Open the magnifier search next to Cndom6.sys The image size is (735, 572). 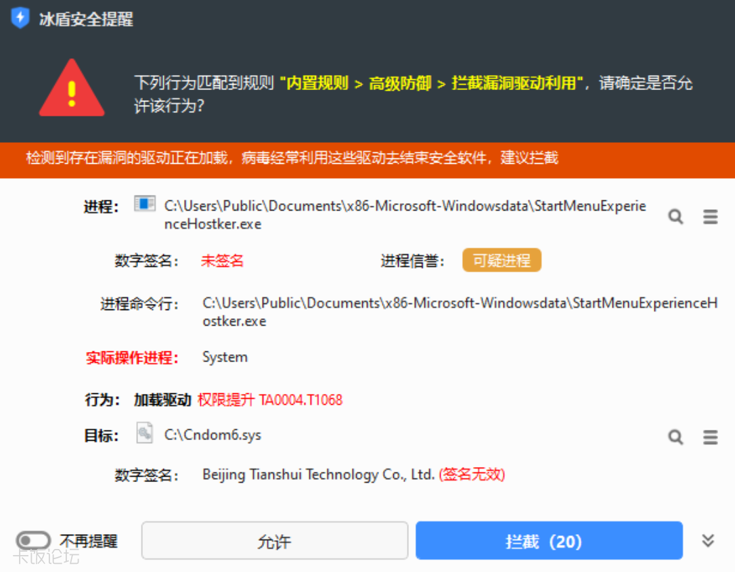[675, 437]
